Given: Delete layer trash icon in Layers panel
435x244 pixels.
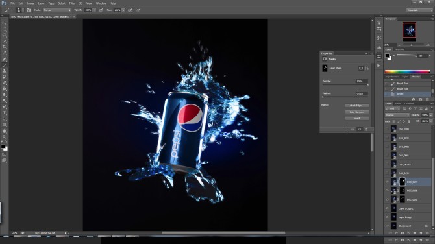Looking at the screenshot, I should 427,233.
